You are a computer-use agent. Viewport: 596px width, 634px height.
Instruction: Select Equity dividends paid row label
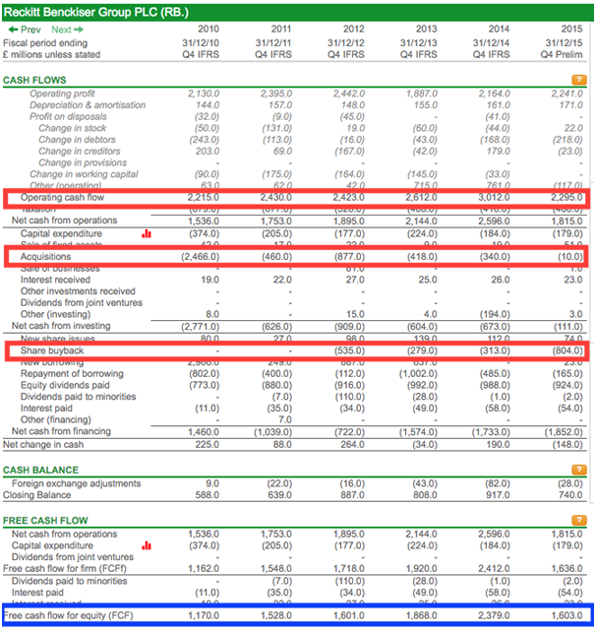[65, 385]
